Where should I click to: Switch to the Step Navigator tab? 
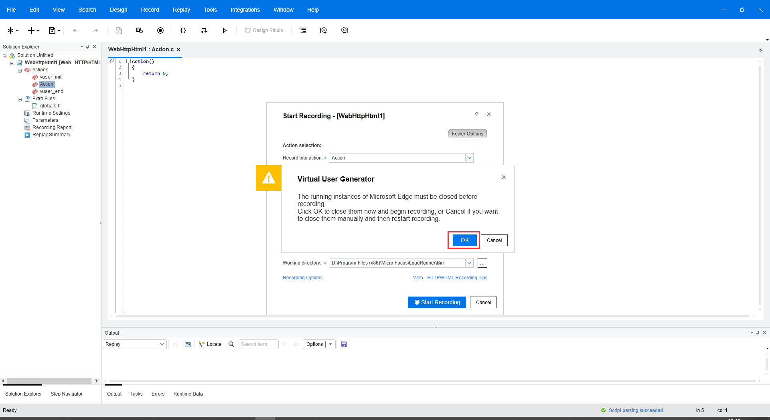(x=67, y=394)
